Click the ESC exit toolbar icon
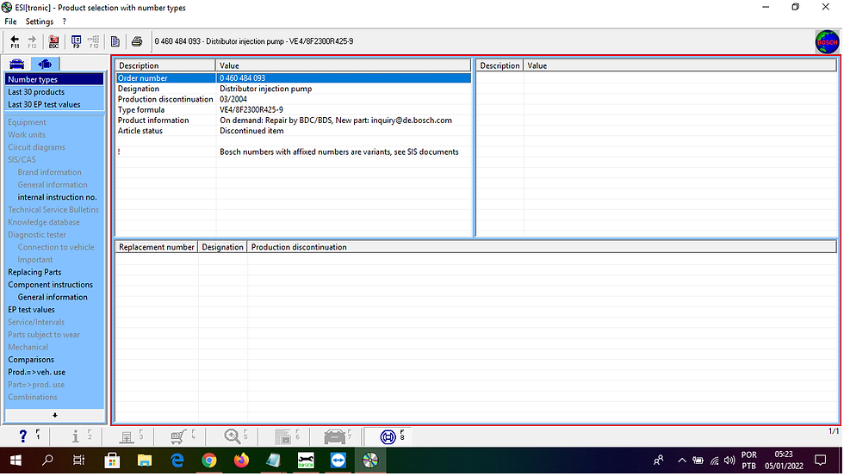844x476 pixels. point(53,41)
